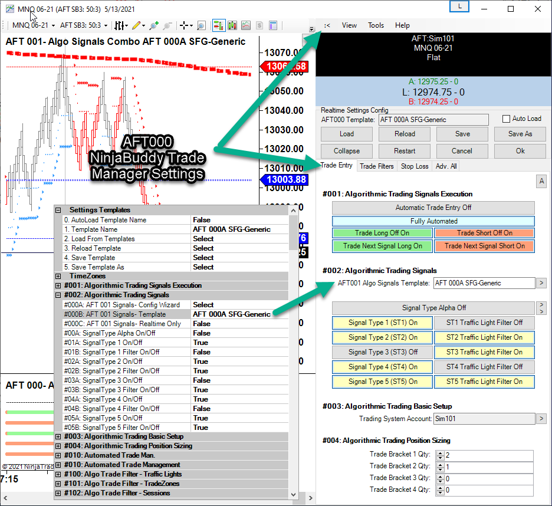This screenshot has height=506, width=552.
Task: Click the strategies chart icon
Action: point(245,25)
